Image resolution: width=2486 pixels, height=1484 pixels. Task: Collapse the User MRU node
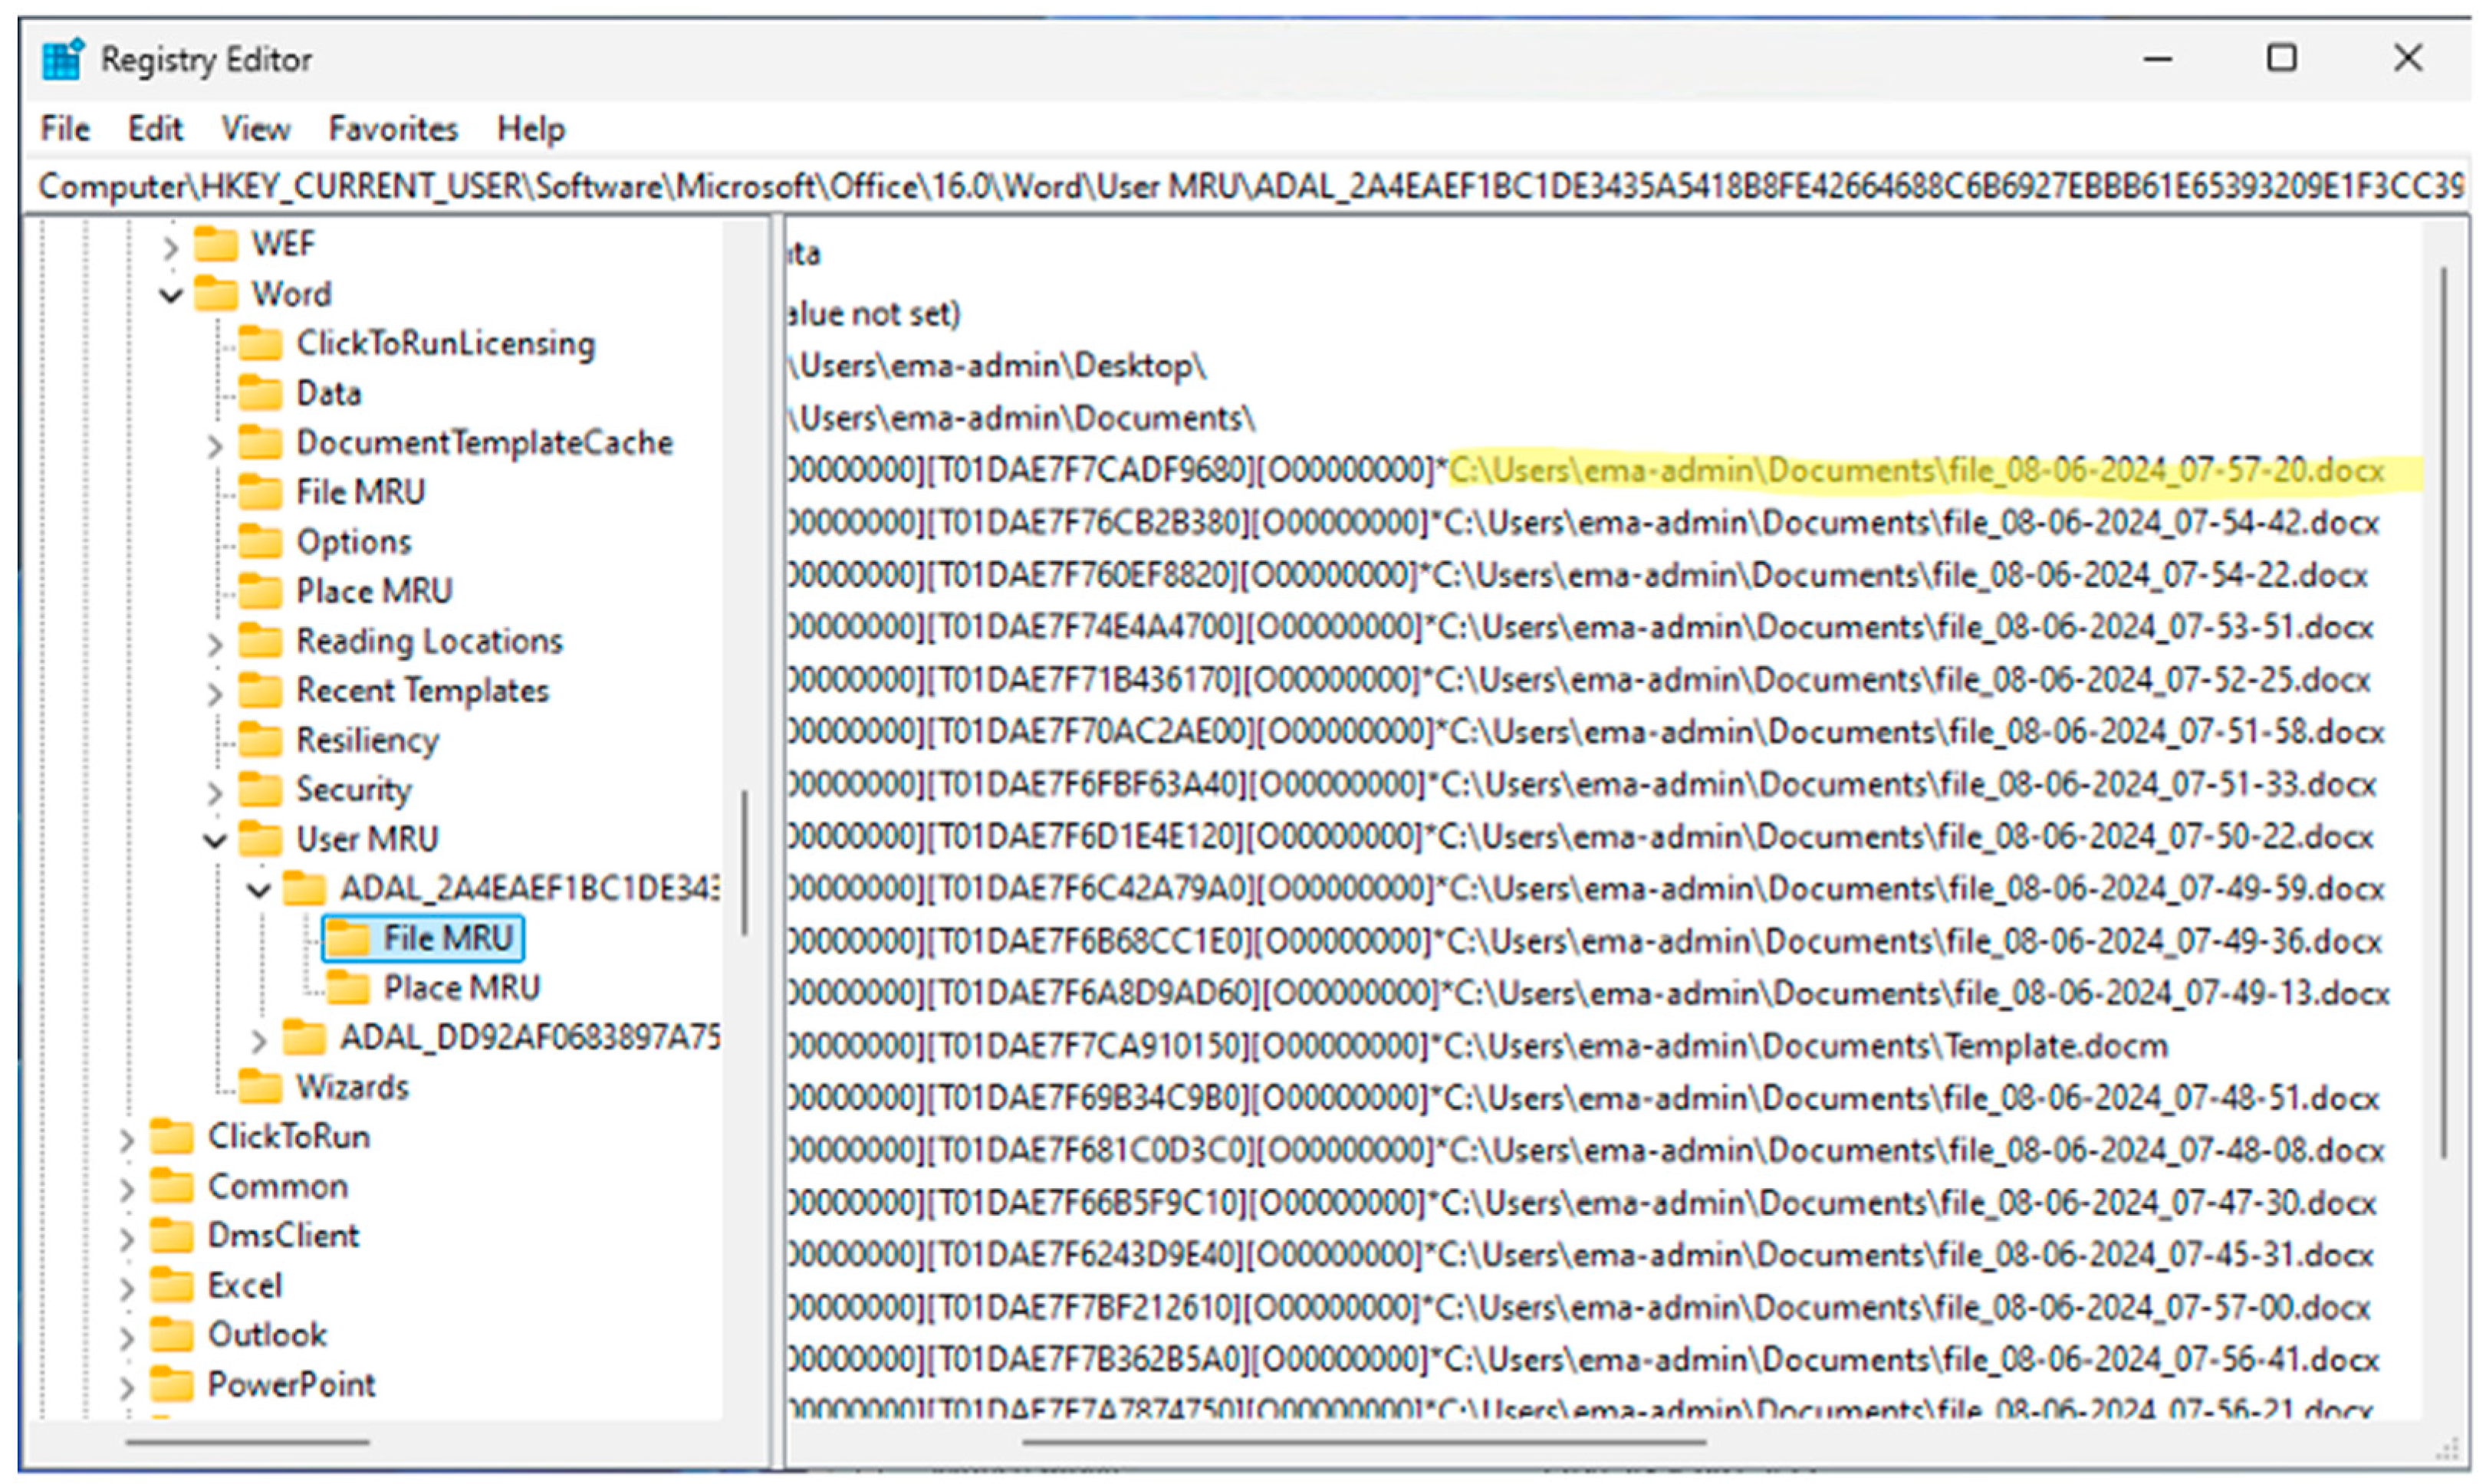(x=214, y=840)
